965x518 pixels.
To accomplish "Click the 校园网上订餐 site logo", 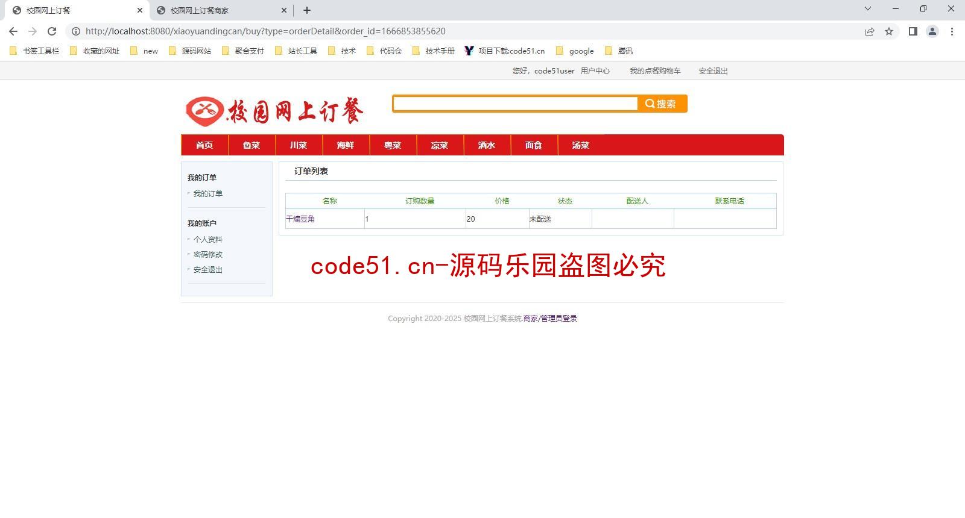I will (274, 111).
